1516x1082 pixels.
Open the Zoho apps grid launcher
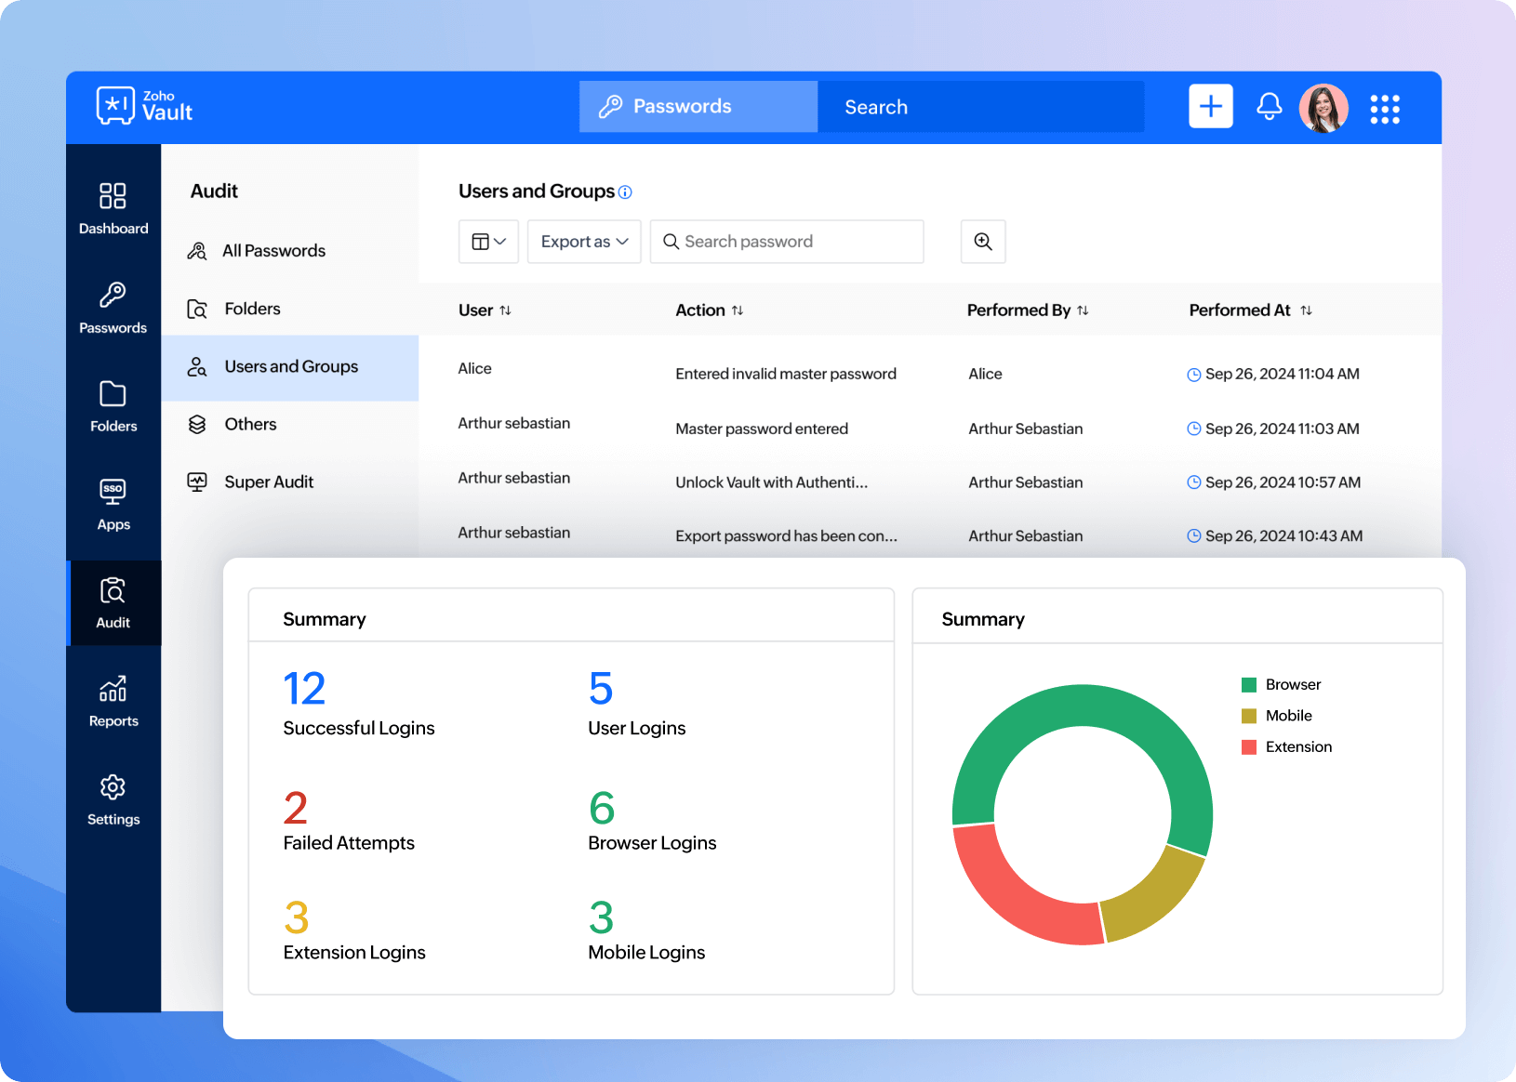pyautogui.click(x=1385, y=108)
